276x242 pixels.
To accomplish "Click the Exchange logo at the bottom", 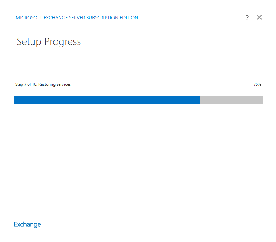I will coord(28,224).
